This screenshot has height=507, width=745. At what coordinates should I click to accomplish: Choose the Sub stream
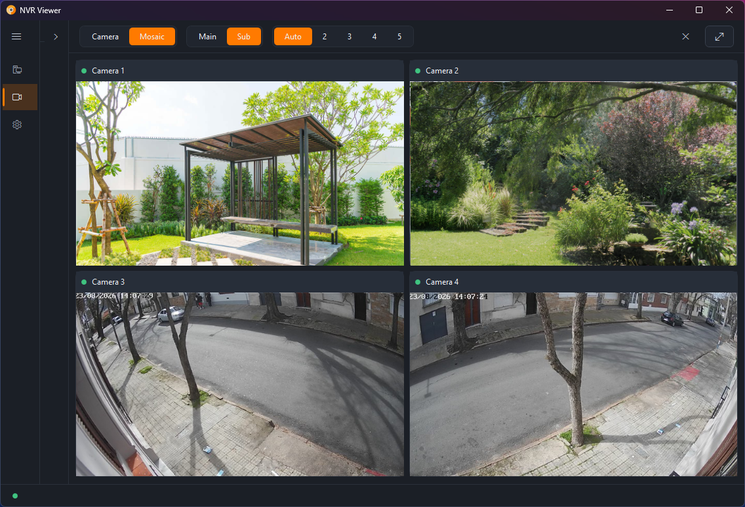[244, 37]
